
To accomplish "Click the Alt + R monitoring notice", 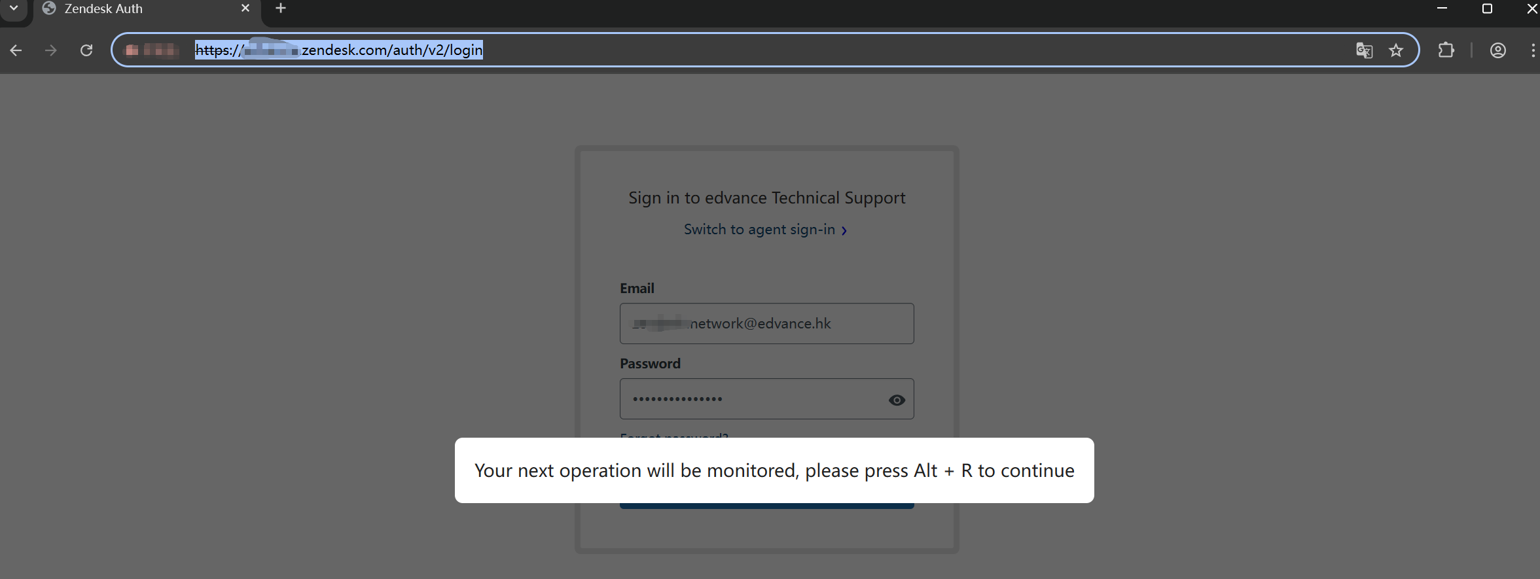I will click(x=774, y=470).
